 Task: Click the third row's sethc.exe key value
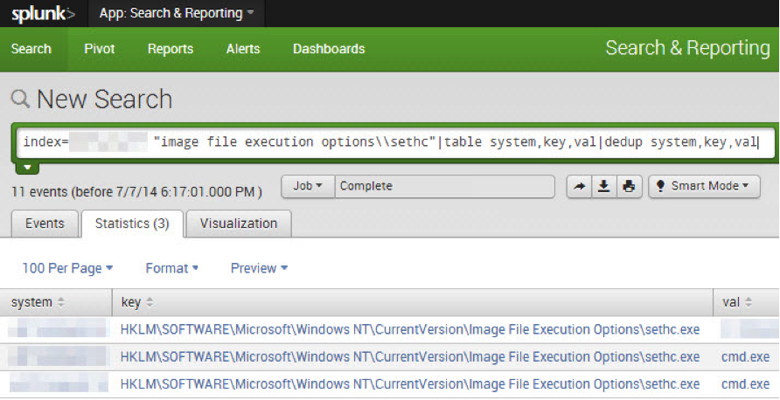click(x=410, y=384)
